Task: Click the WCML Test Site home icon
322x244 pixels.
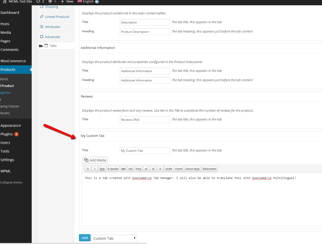Action: [x=5, y=2]
